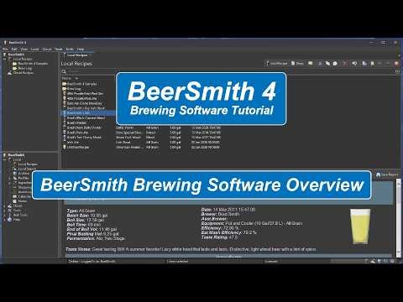Expand Cloud node in bottom tree
The height and width of the screenshot is (302, 403).
pos(5,206)
